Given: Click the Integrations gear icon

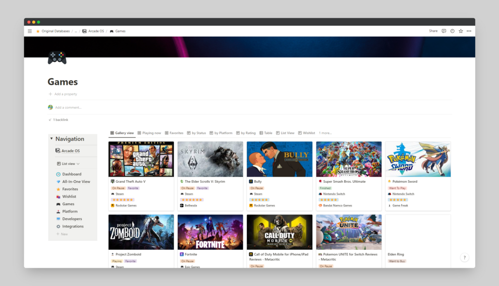Looking at the screenshot, I should click(58, 226).
